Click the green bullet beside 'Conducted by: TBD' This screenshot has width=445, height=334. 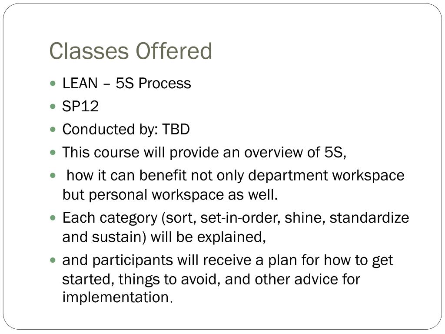click(x=53, y=130)
